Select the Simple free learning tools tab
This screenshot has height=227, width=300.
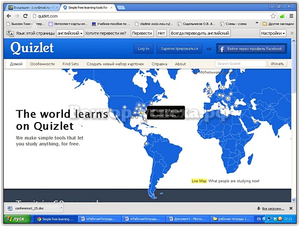(x=87, y=7)
